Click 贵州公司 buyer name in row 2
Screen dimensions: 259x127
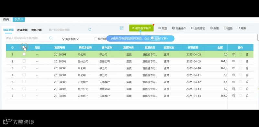pyautogui.click(x=83, y=62)
